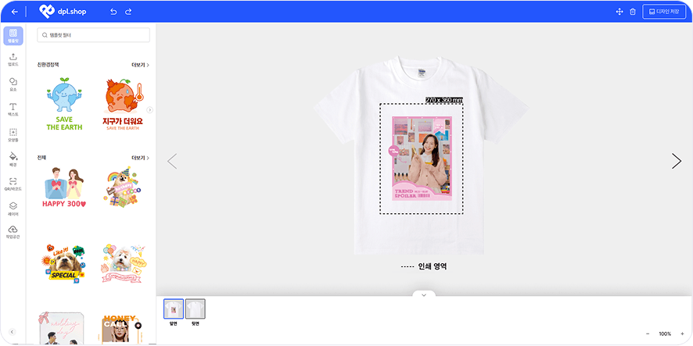Click the 100% zoom level value

[665, 334]
